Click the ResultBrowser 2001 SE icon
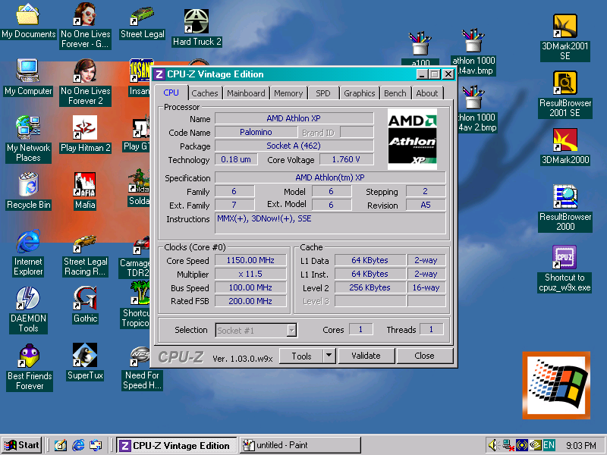The image size is (607, 455). click(x=565, y=83)
